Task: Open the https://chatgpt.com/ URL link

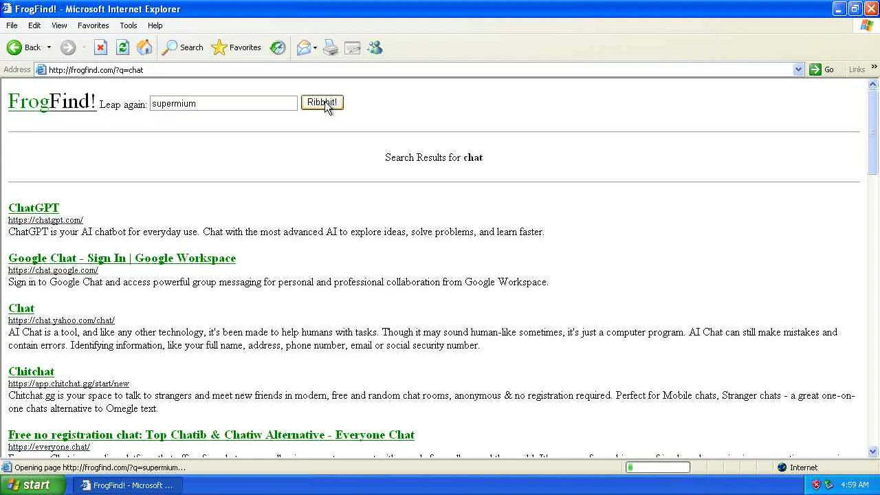Action: coord(45,220)
